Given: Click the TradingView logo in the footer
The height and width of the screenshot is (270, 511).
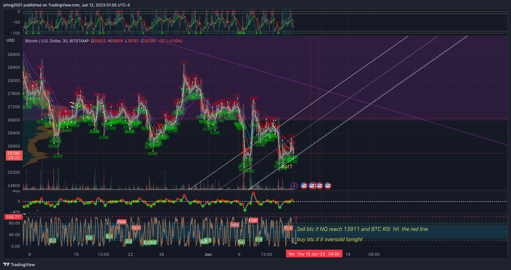Looking at the screenshot, I should [x=19, y=265].
